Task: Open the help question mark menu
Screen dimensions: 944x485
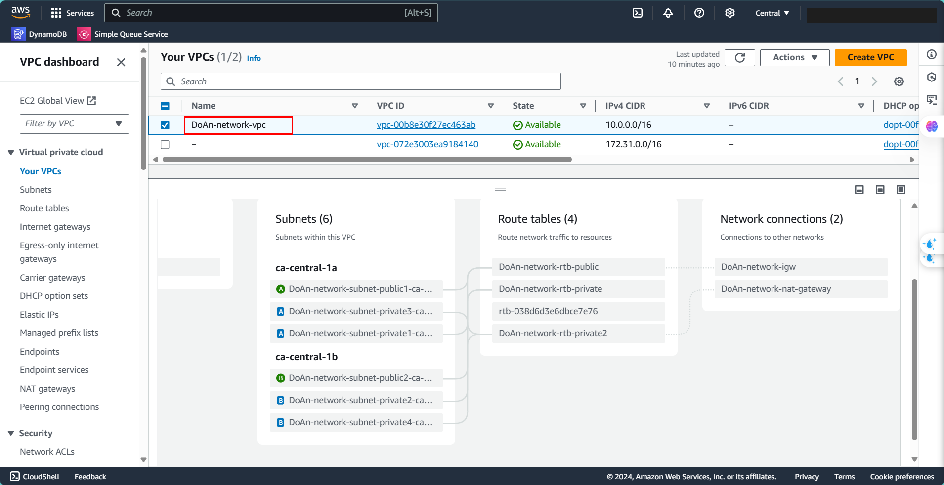Action: tap(699, 13)
